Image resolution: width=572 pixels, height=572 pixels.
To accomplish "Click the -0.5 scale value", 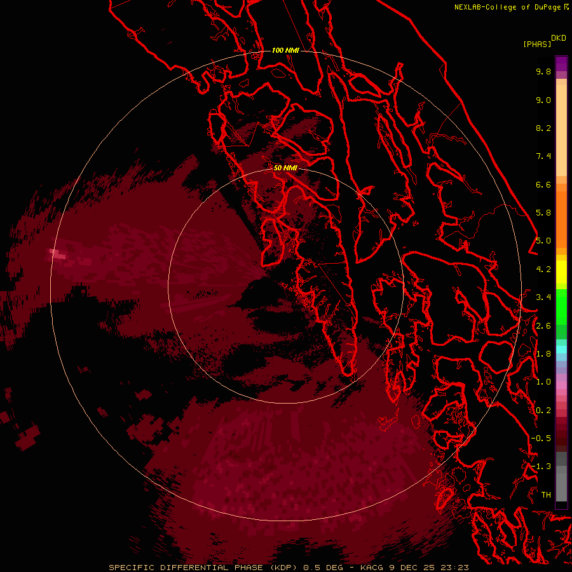I will (541, 439).
